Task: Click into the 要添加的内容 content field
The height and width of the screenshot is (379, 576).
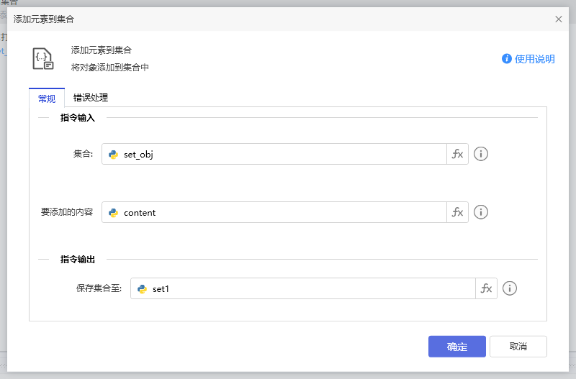Action: (x=281, y=212)
